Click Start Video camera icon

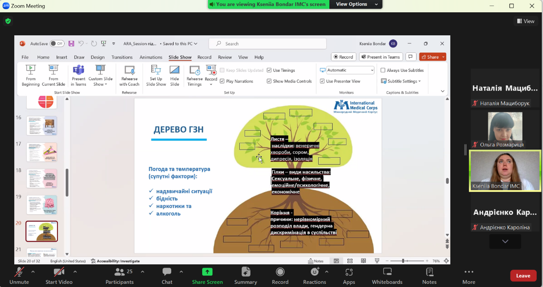click(x=59, y=272)
